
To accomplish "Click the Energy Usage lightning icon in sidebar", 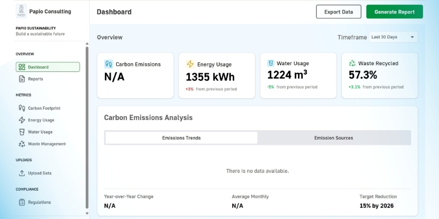I will tap(22, 120).
